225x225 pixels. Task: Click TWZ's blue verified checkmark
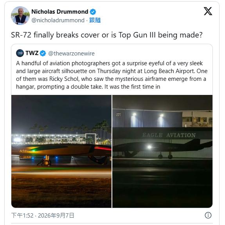43,53
